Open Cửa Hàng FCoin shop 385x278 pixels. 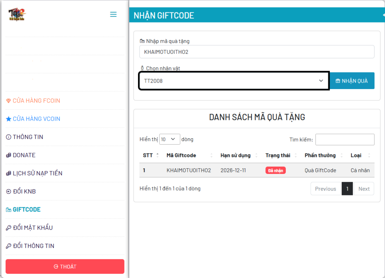pos(36,101)
